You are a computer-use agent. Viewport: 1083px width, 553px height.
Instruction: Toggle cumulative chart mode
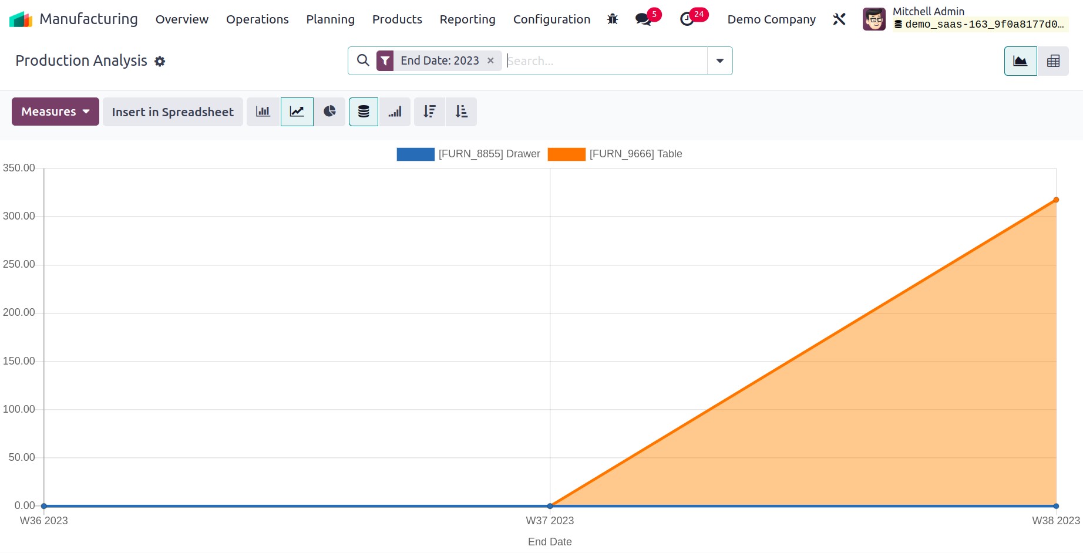[x=395, y=112]
